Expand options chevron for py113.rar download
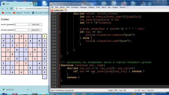The image size is (169, 95). (x=28, y=89)
